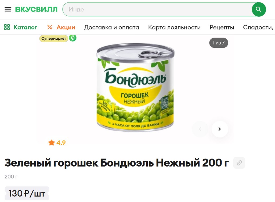
Task: Open Рецепты page
Action: tap(222, 27)
